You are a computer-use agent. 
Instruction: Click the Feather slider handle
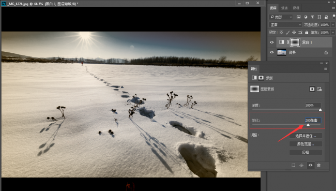pos(308,125)
